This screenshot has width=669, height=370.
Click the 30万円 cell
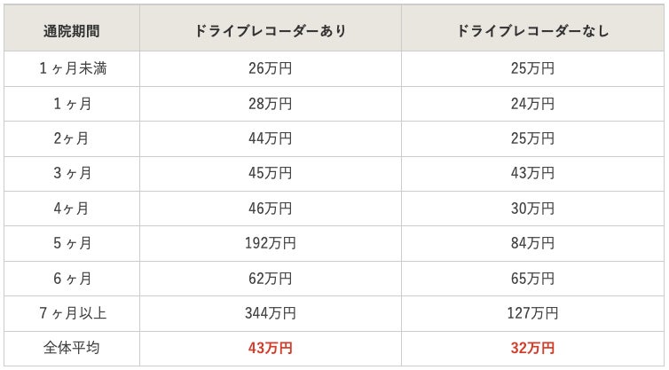(x=532, y=209)
